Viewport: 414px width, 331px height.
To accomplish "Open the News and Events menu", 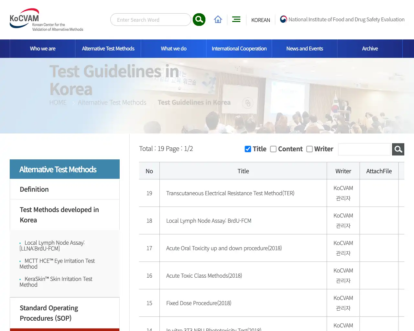I will pyautogui.click(x=305, y=48).
